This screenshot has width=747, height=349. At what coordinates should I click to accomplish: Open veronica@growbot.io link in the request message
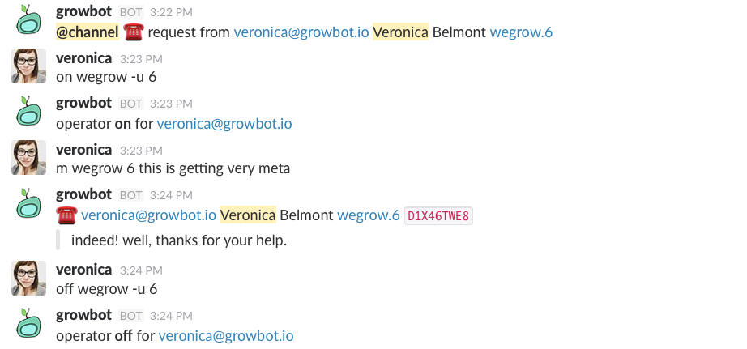click(301, 32)
